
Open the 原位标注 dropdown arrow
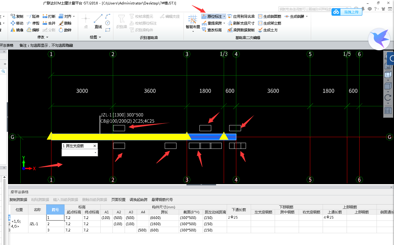224,17
